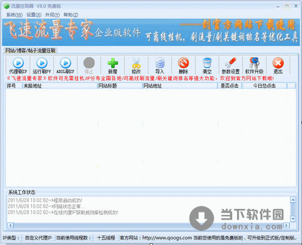Click the red 删除 delete icon

pos(183,63)
